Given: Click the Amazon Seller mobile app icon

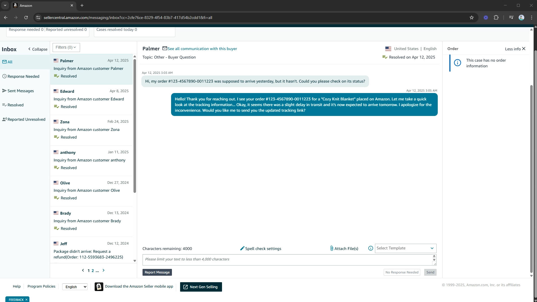Looking at the screenshot, I should (x=99, y=287).
